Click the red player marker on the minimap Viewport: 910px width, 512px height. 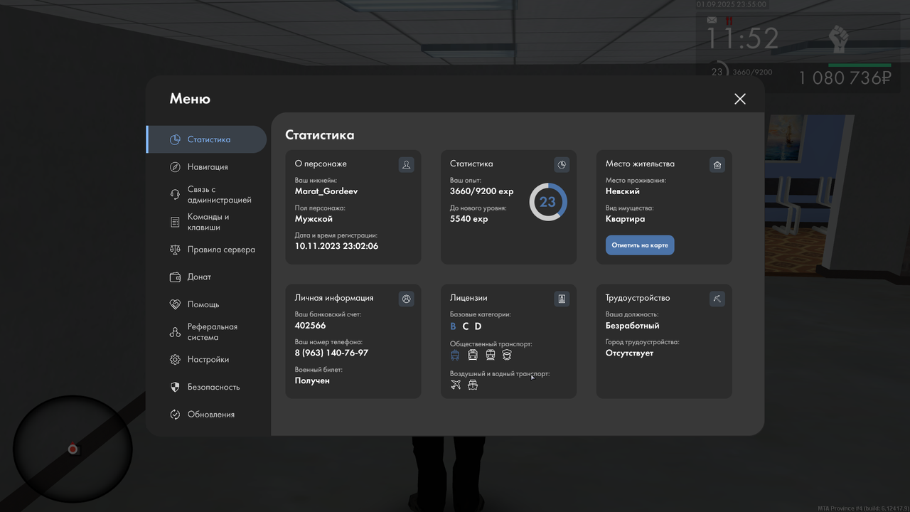click(x=73, y=449)
